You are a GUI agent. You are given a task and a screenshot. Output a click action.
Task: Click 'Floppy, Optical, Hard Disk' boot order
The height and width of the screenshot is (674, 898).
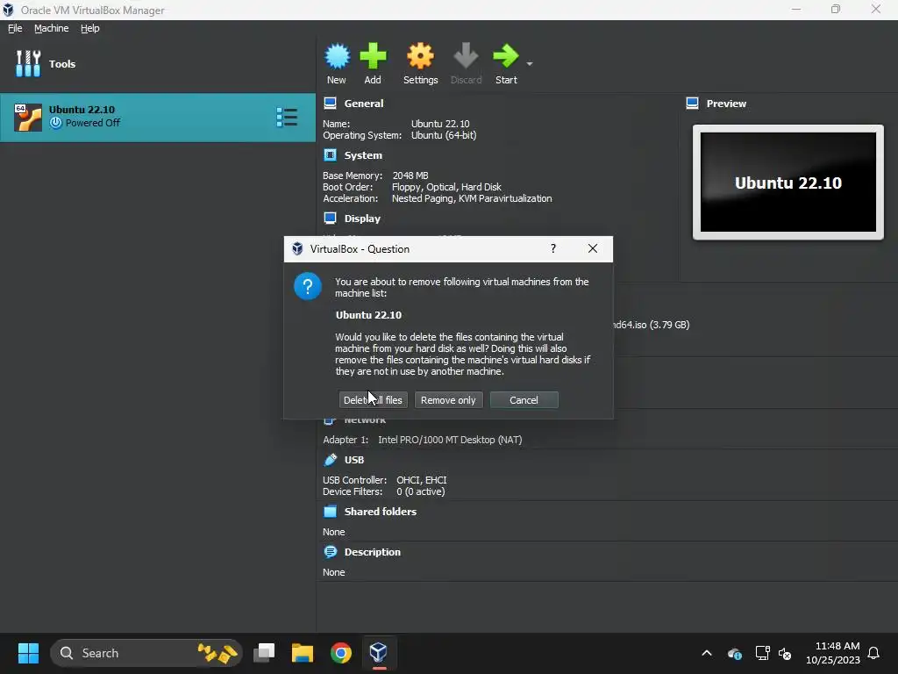pyautogui.click(x=446, y=187)
